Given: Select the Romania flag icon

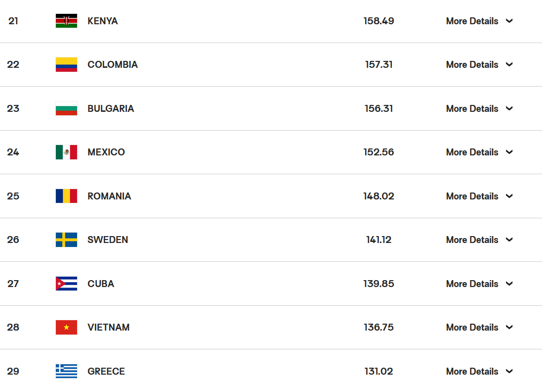Looking at the screenshot, I should (x=66, y=196).
